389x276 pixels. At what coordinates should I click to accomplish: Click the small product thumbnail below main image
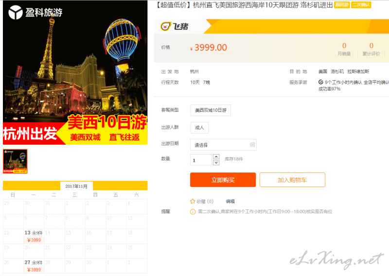[15, 161]
